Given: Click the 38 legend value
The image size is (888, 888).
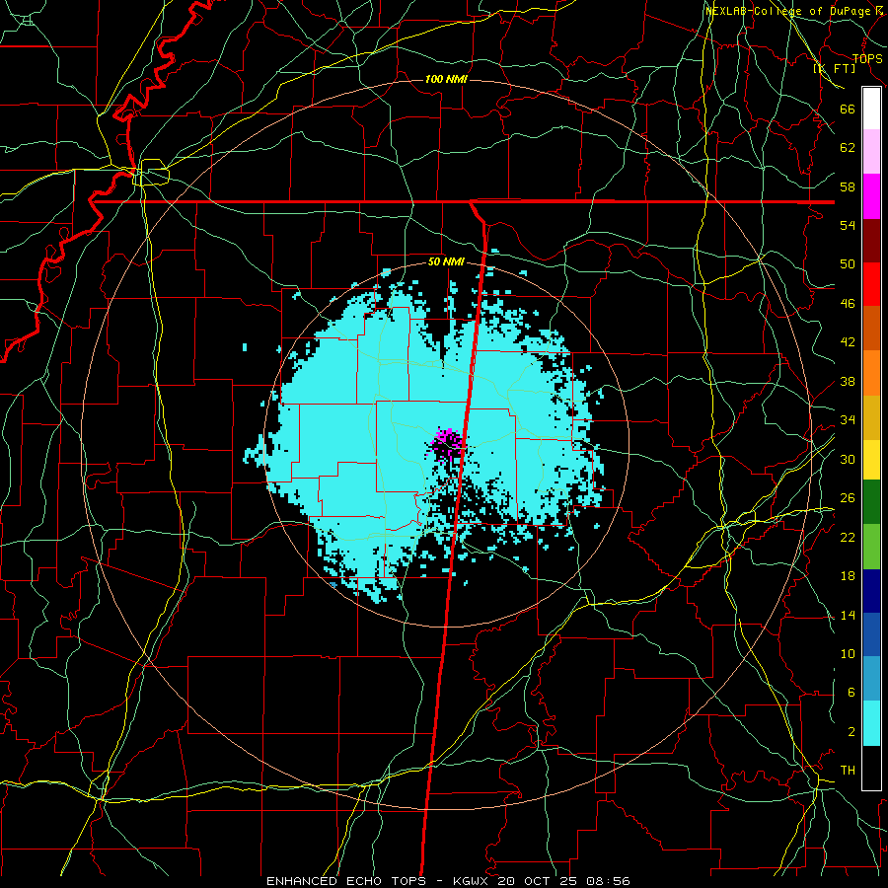Looking at the screenshot, I should (848, 382).
